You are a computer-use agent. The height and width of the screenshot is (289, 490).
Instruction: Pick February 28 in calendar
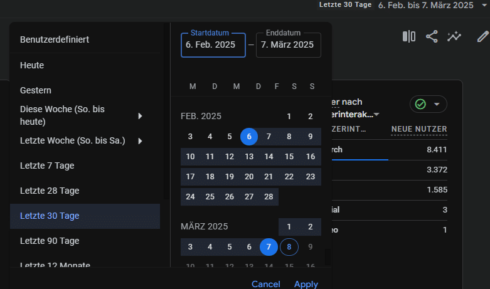pos(269,197)
